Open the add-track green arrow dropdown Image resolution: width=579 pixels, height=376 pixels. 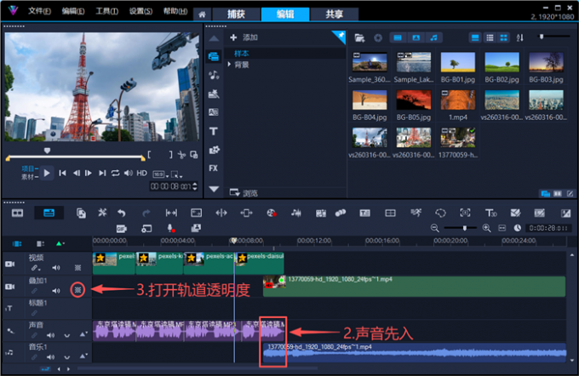tap(60, 243)
